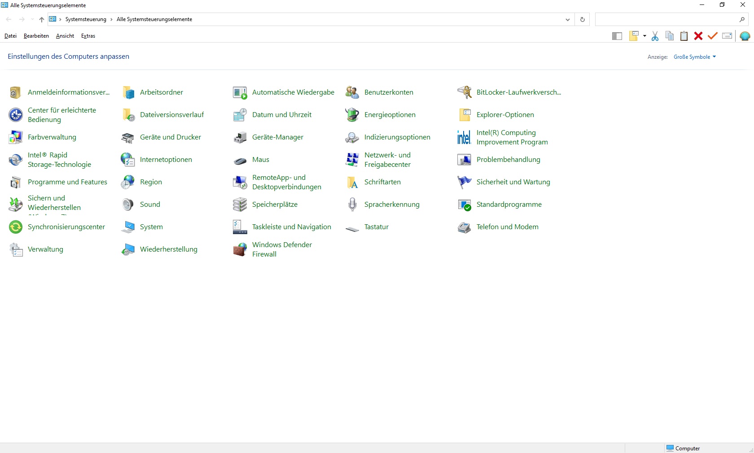Open Geräte-Manager via its icon
This screenshot has height=453, width=754.
pyautogui.click(x=240, y=137)
